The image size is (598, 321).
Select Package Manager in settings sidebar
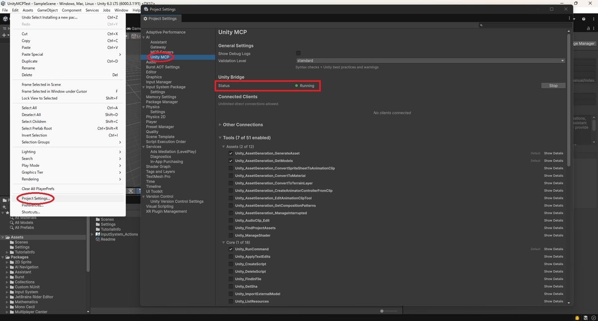click(x=162, y=102)
